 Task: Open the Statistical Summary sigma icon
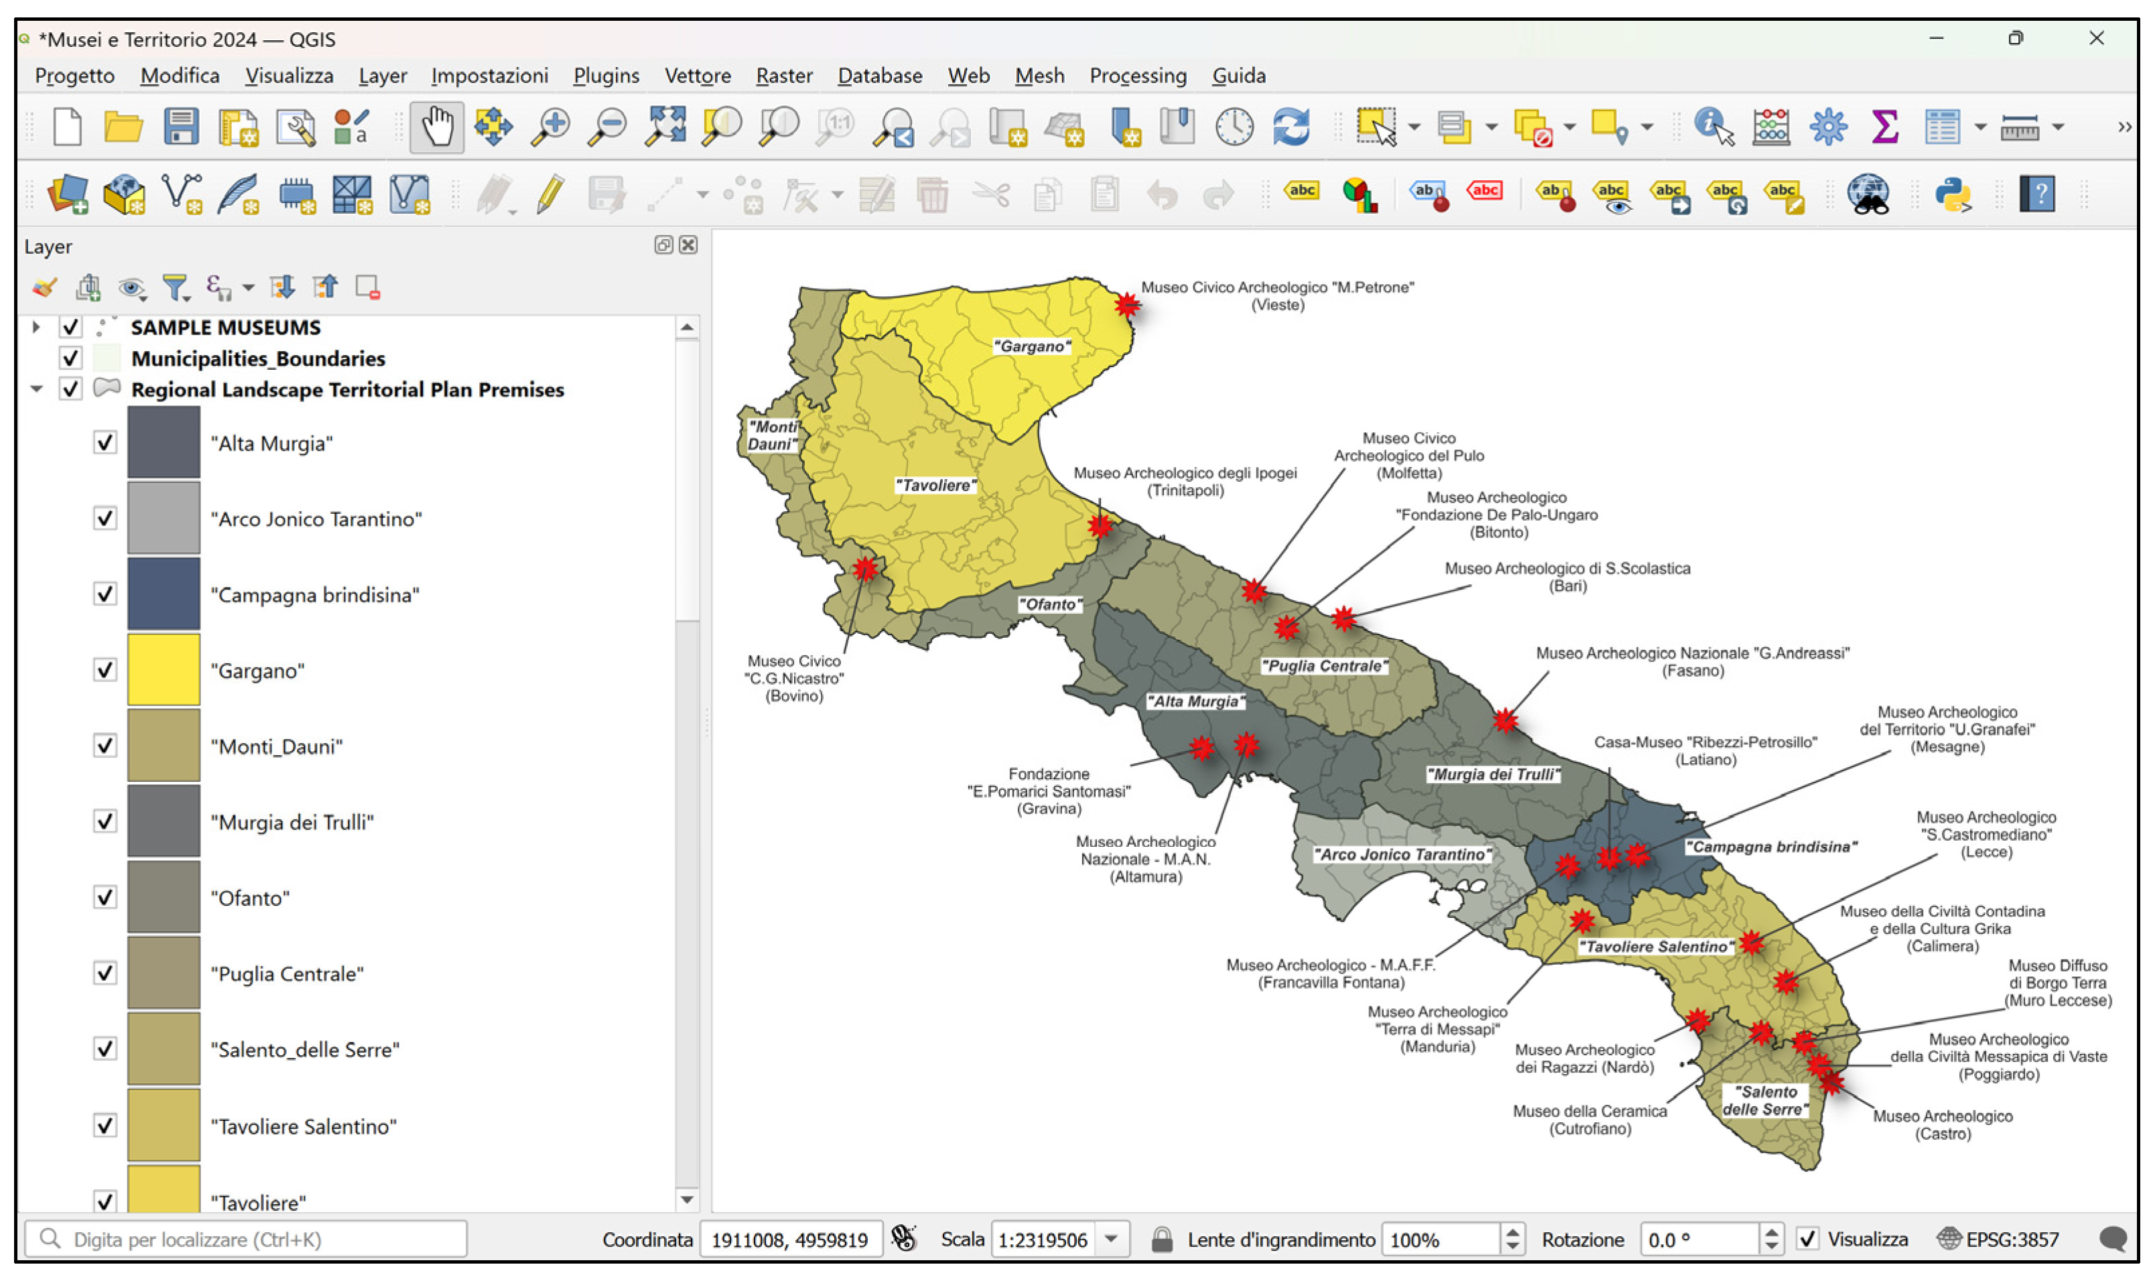tap(1884, 127)
